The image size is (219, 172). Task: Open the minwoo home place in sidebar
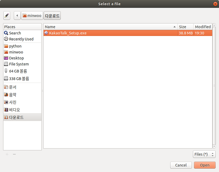[x=22, y=52]
